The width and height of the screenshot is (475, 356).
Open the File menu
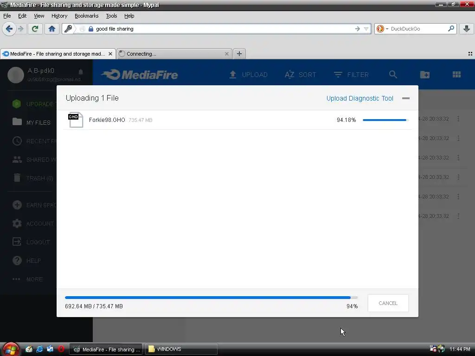[x=7, y=16]
